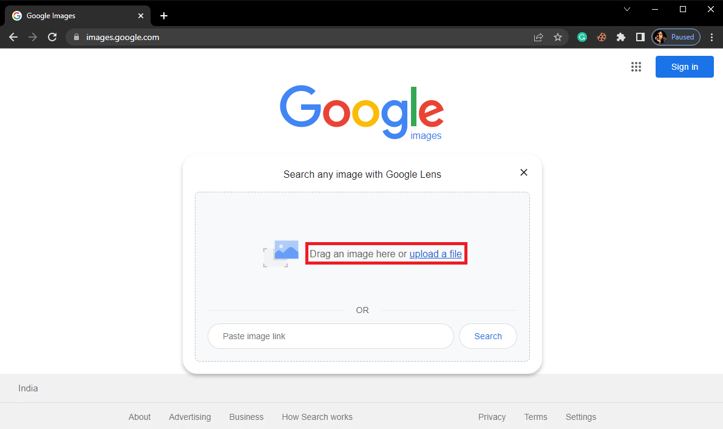Open the Paused profile button
The height and width of the screenshot is (429, 723).
pyautogui.click(x=676, y=38)
